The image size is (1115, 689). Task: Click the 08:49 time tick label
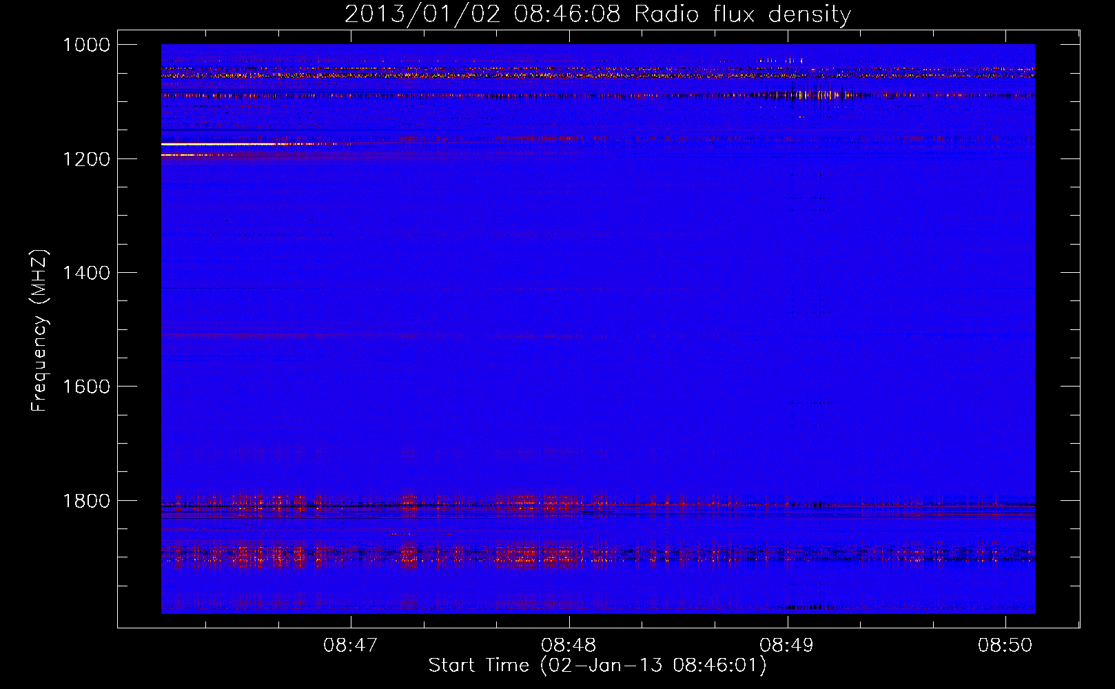pos(786,646)
